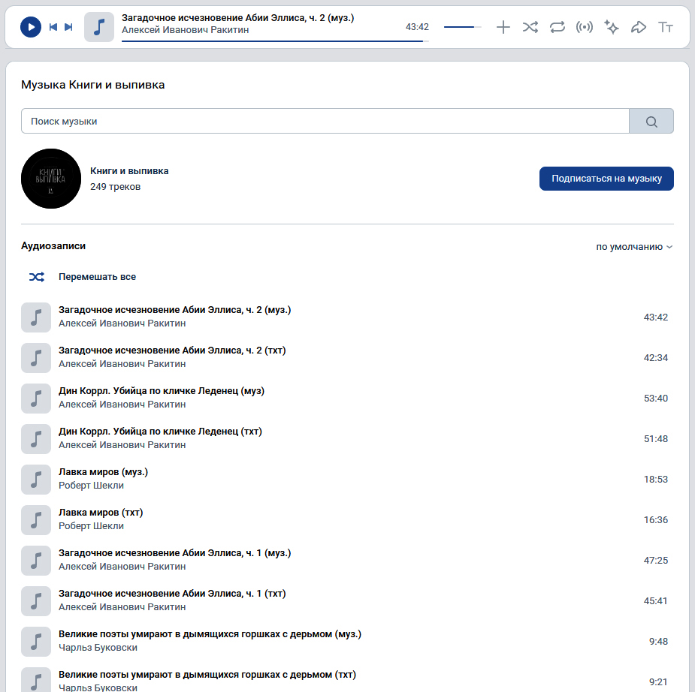
Task: Toggle shuffle in the player bar
Action: click(x=530, y=27)
